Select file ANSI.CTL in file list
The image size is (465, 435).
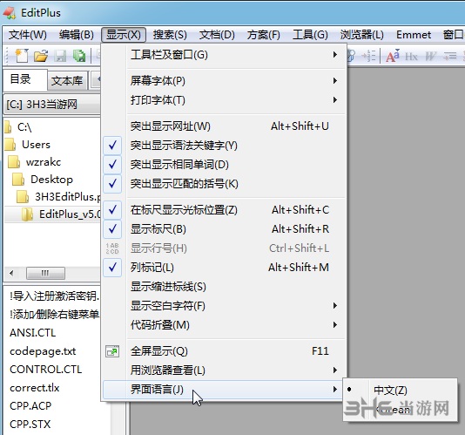pyautogui.click(x=32, y=333)
